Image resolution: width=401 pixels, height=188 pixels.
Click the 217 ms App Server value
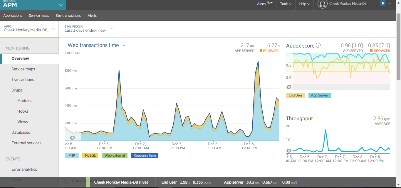(247, 46)
